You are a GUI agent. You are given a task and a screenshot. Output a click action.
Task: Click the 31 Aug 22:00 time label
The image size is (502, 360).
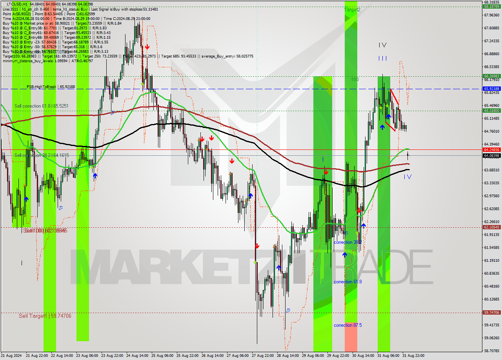(x=414, y=355)
